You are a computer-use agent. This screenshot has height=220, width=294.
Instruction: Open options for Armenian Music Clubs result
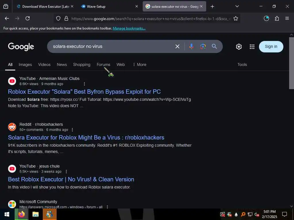coord(84,84)
